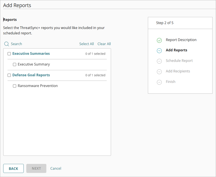
Task: Check the Executive Summaries checkbox
Action: (9, 54)
